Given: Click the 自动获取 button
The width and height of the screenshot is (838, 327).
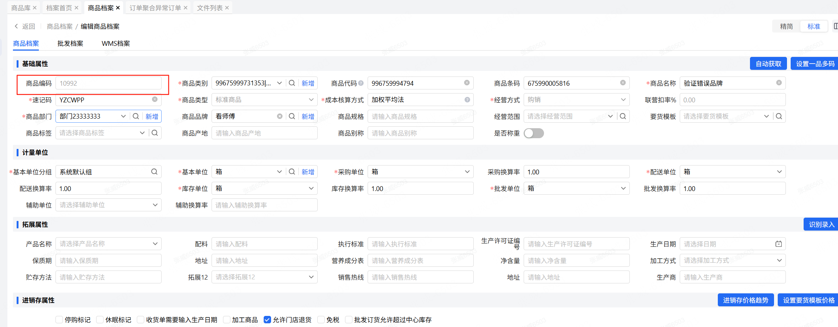Looking at the screenshot, I should coord(768,64).
